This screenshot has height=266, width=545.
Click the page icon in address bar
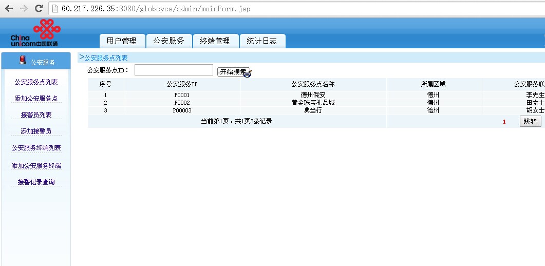[55, 9]
